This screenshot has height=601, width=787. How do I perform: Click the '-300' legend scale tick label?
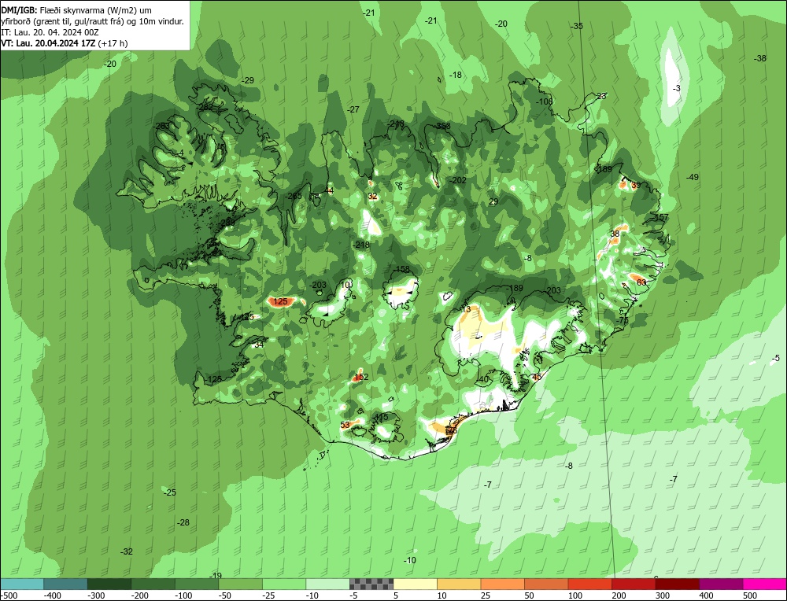click(96, 595)
